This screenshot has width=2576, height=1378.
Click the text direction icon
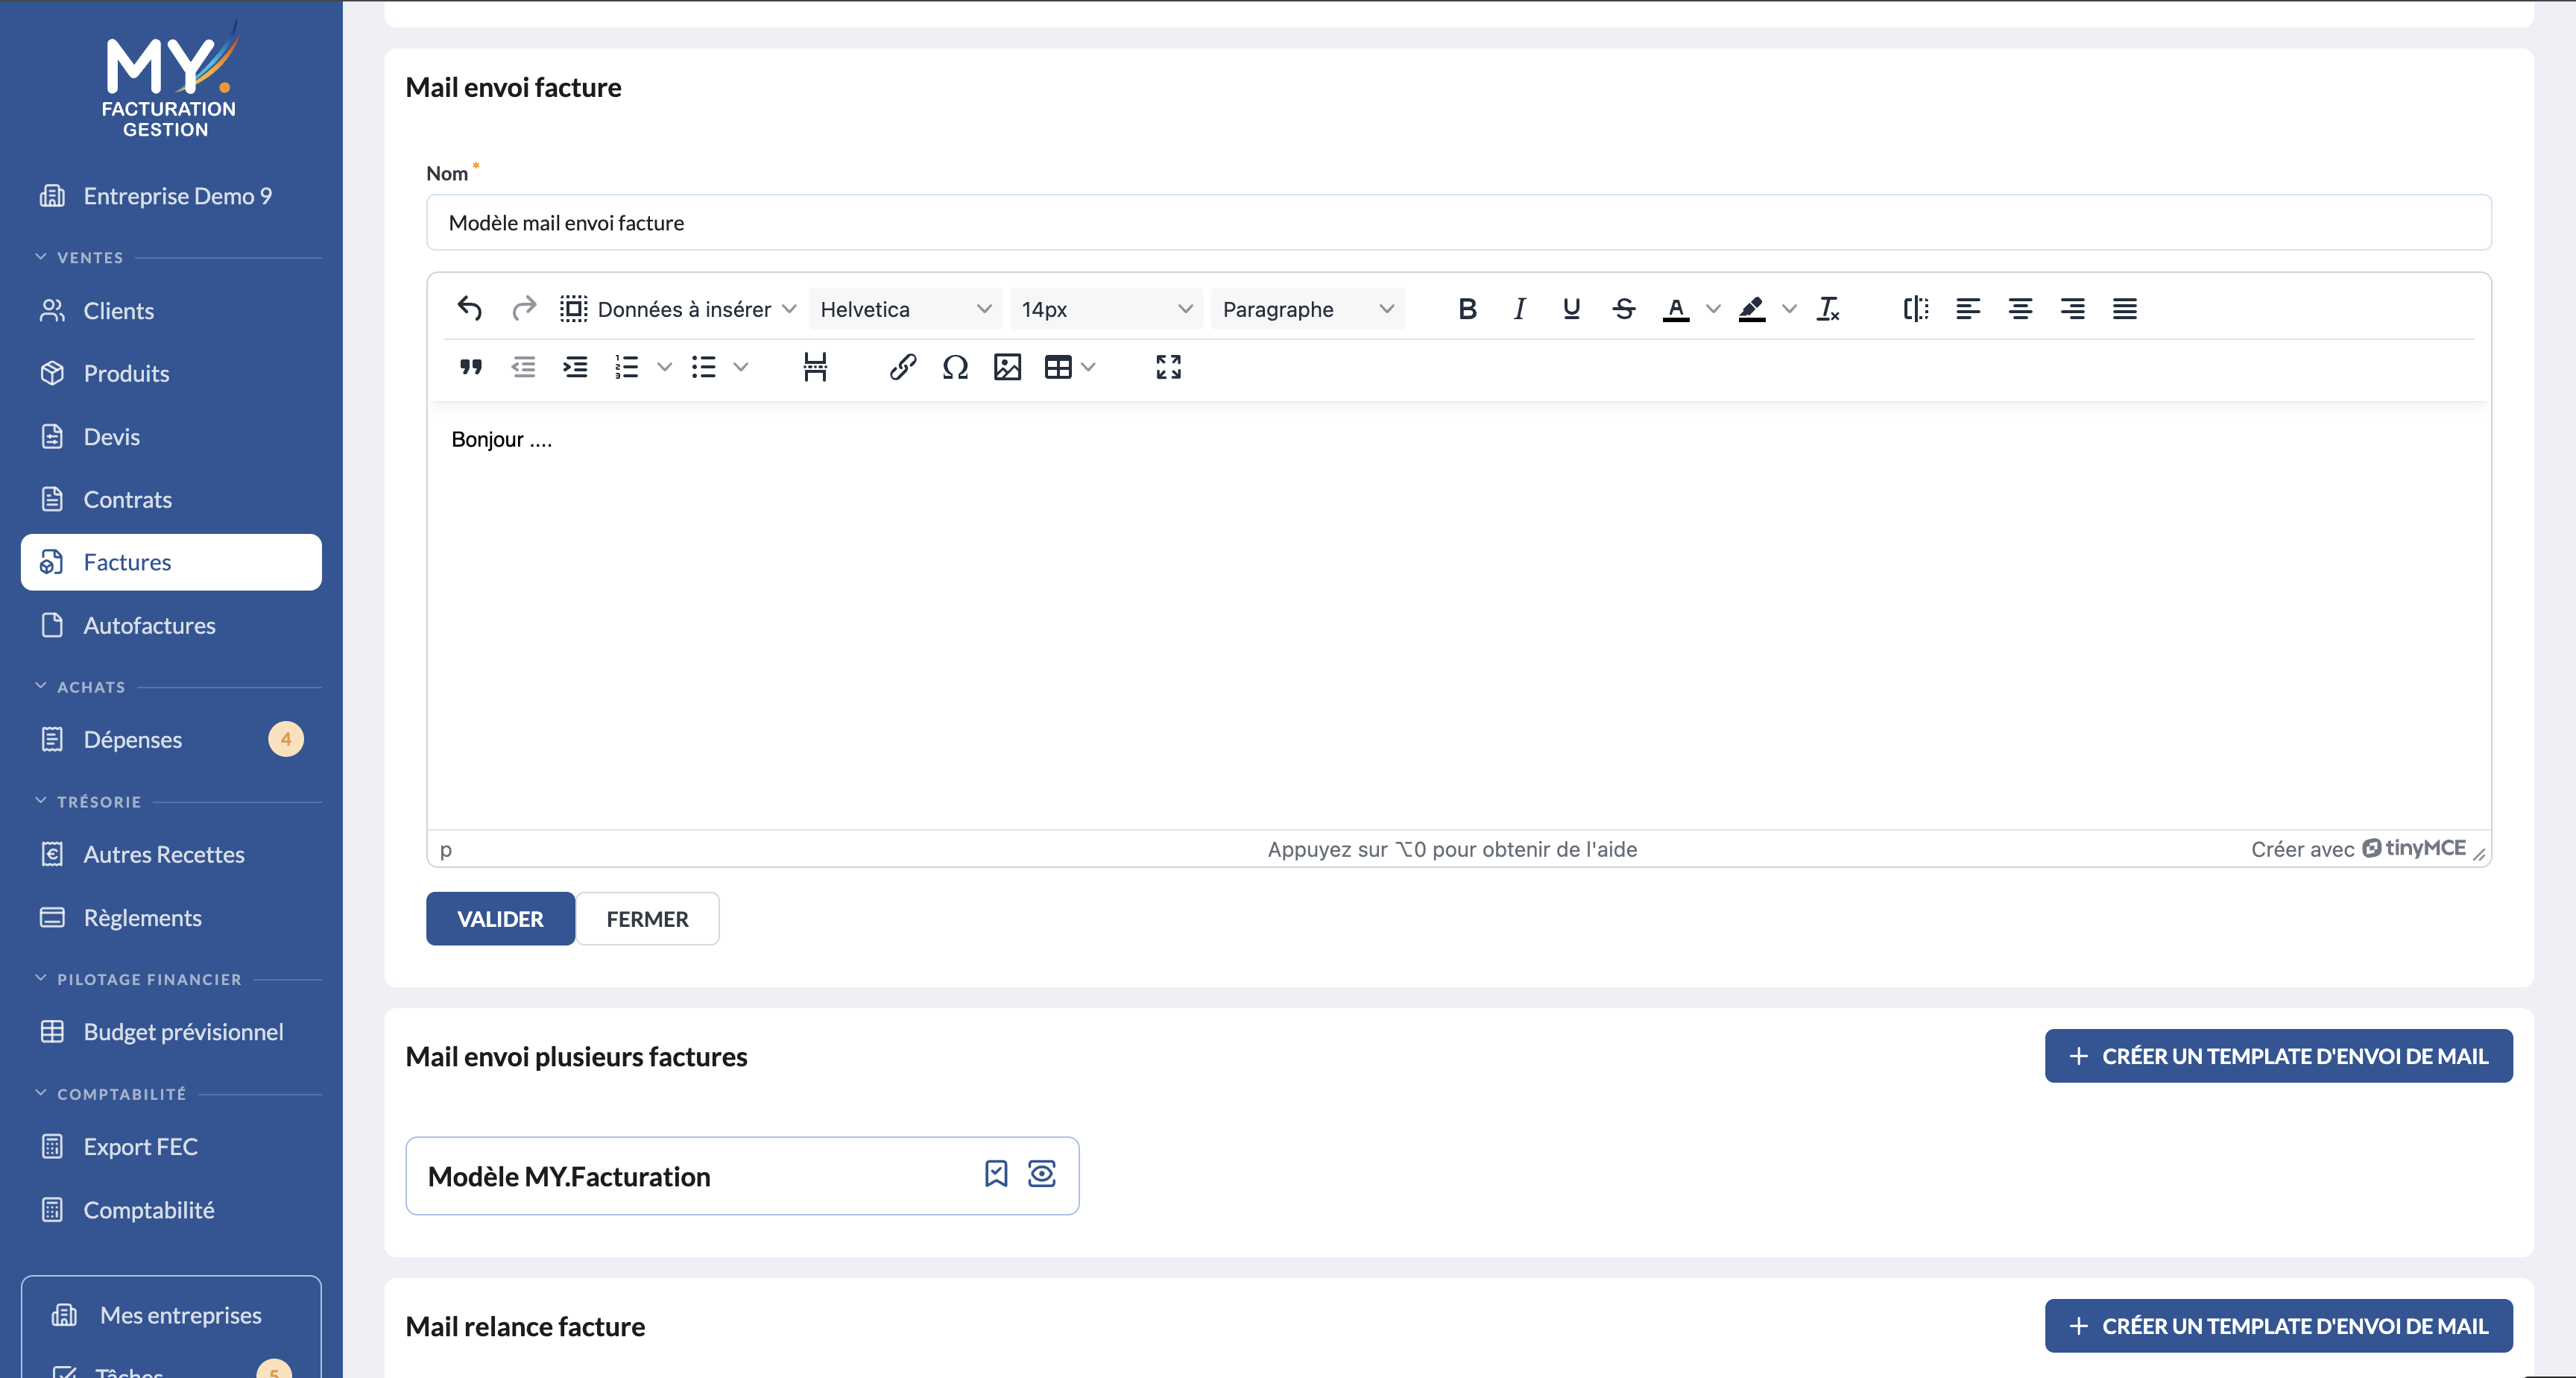click(1915, 308)
